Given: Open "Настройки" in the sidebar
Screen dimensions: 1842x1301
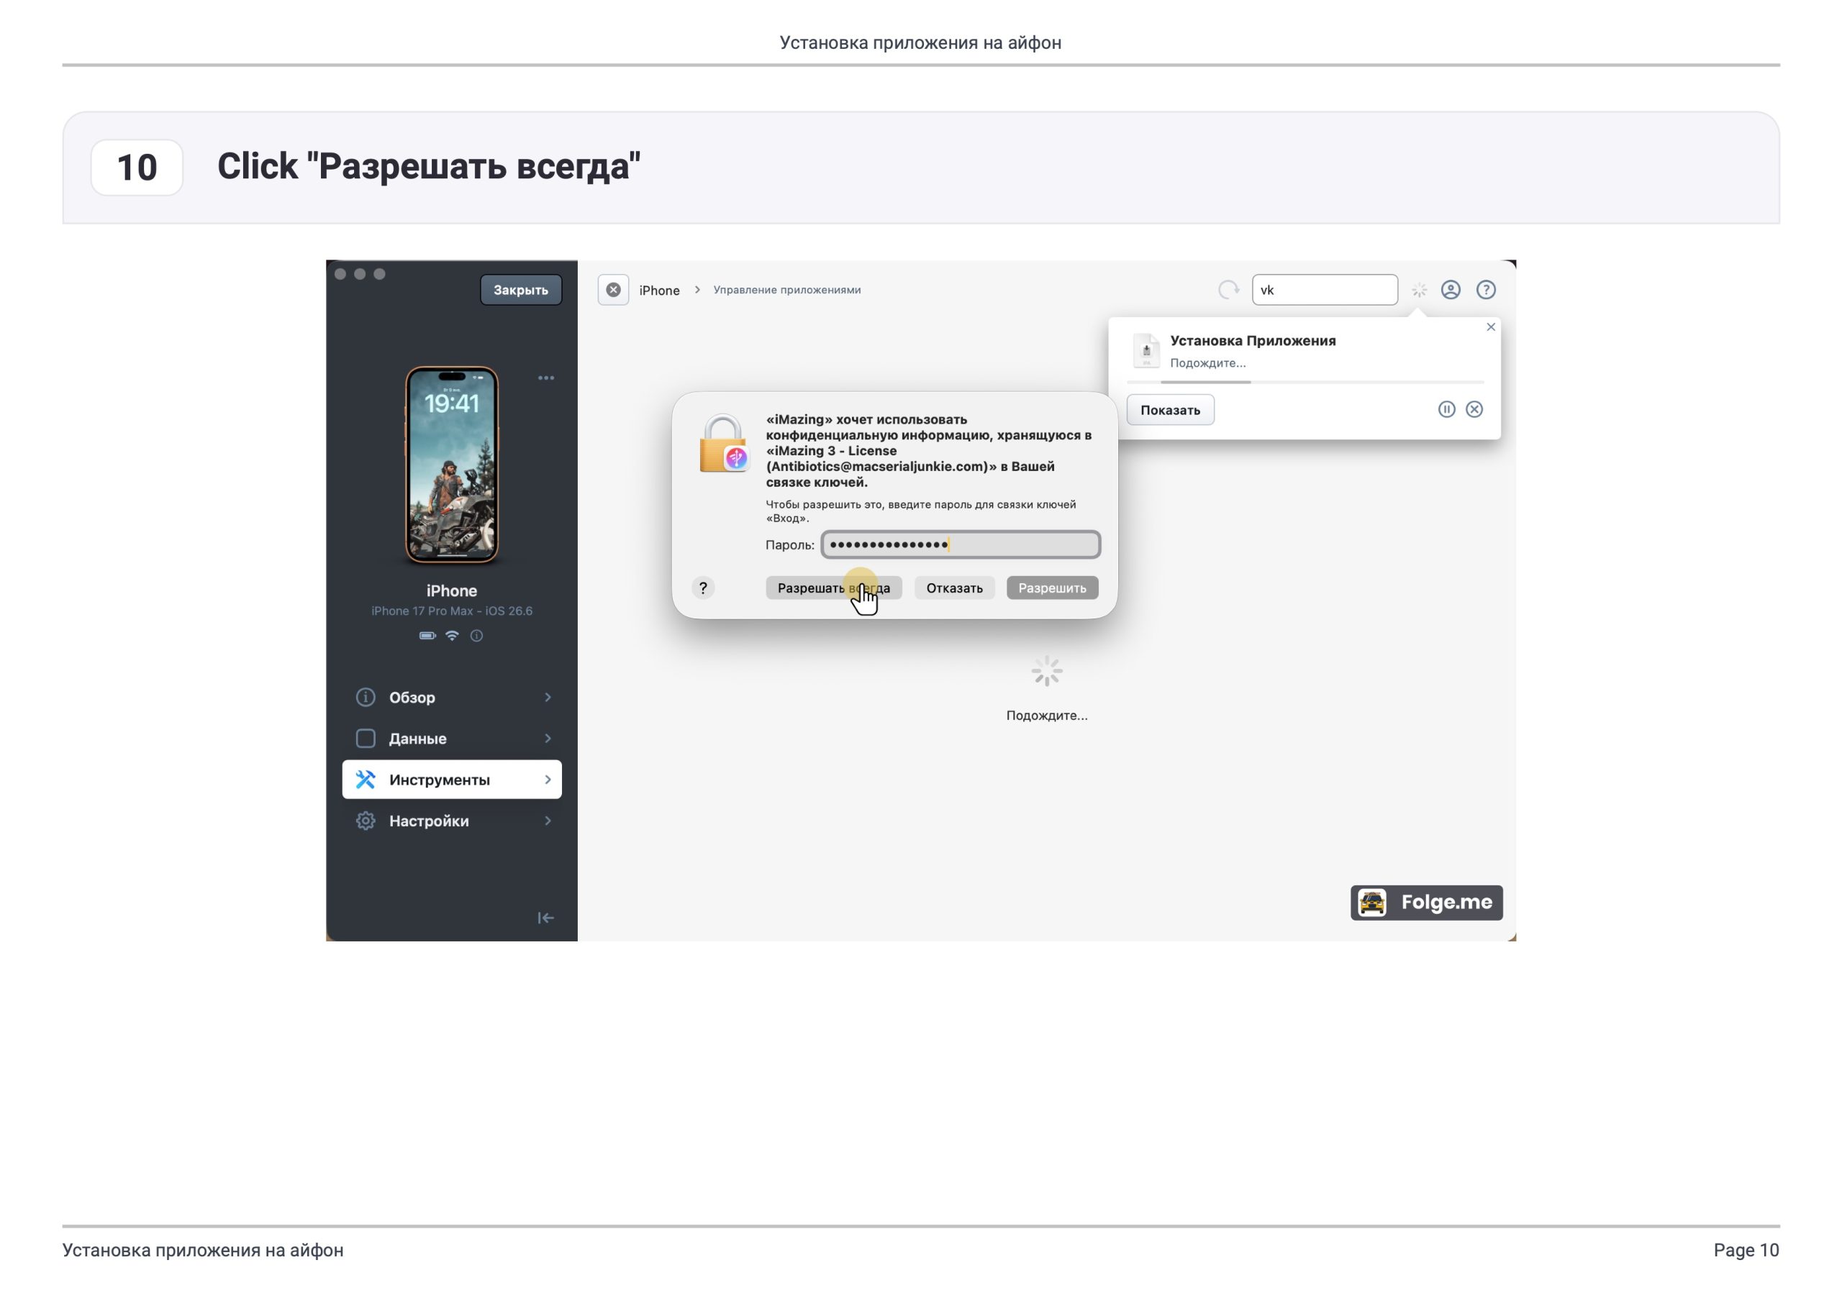Looking at the screenshot, I should [452, 821].
